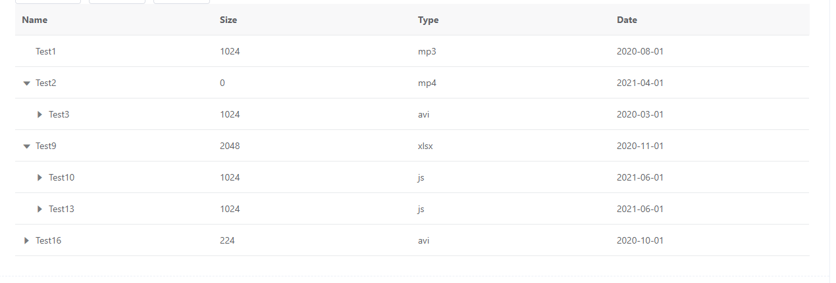The image size is (836, 283).
Task: Expand the Test13 child row
Action: [40, 209]
